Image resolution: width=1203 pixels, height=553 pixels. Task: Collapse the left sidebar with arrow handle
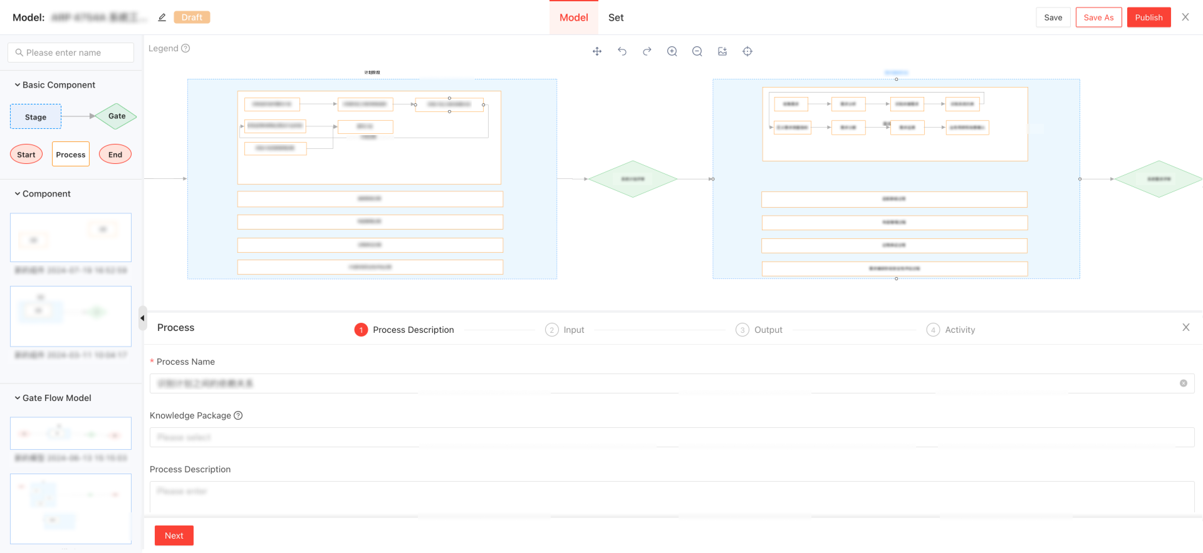pyautogui.click(x=143, y=318)
